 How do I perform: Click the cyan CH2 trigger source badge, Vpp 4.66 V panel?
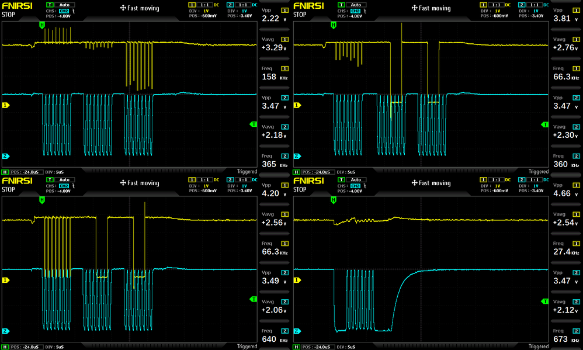(x=355, y=186)
